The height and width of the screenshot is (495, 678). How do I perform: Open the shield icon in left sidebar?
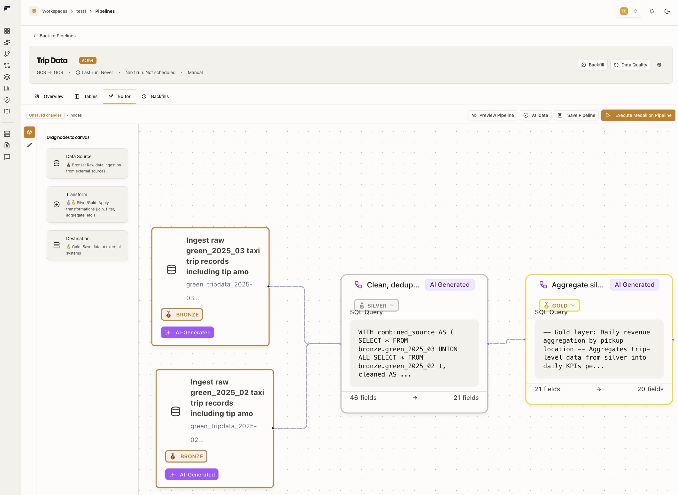click(x=7, y=100)
